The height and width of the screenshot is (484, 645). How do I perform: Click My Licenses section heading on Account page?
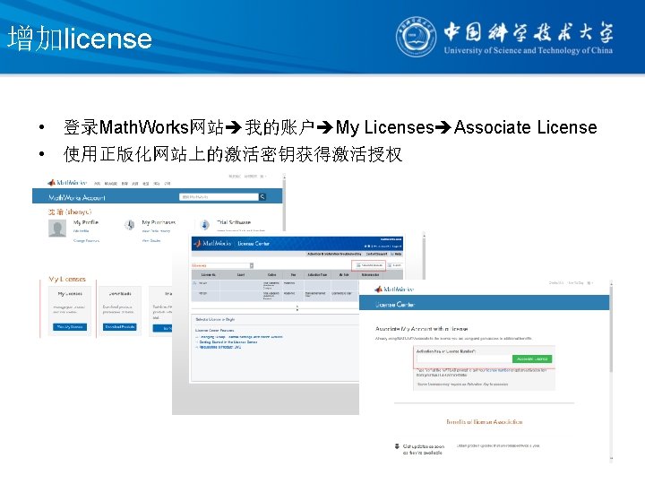click(x=67, y=279)
